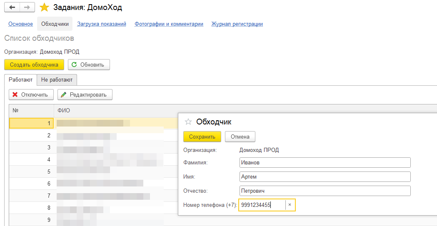The image size is (437, 226).
Task: Cancel the Обходчик dialog with Отмена
Action: point(240,137)
